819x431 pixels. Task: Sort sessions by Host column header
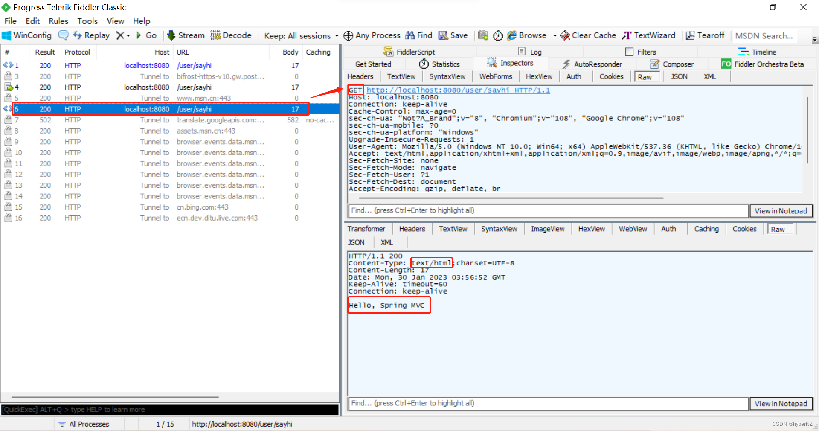162,52
